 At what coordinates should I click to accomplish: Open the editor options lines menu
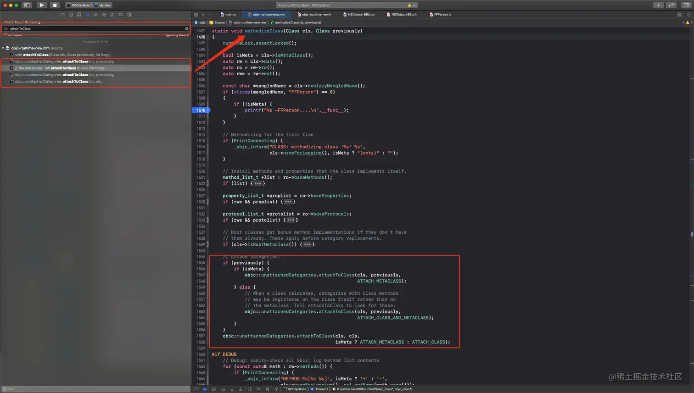[680, 15]
